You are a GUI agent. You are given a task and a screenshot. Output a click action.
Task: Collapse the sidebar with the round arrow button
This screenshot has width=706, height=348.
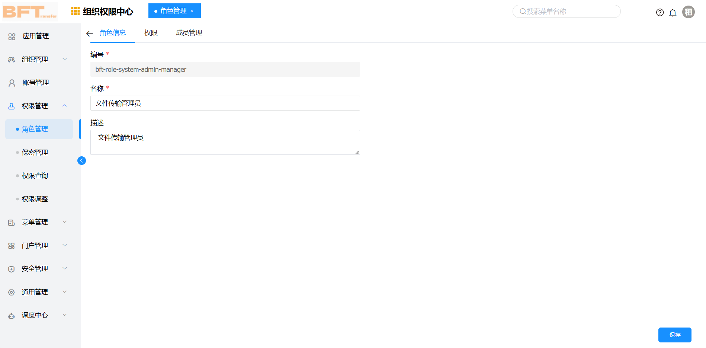coord(81,160)
